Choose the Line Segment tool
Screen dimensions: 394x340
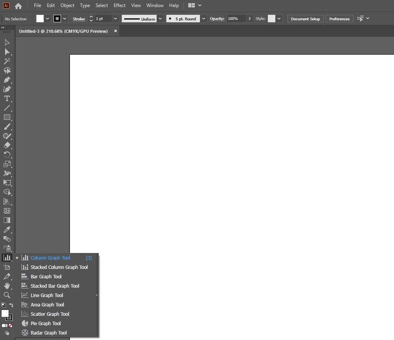click(7, 108)
